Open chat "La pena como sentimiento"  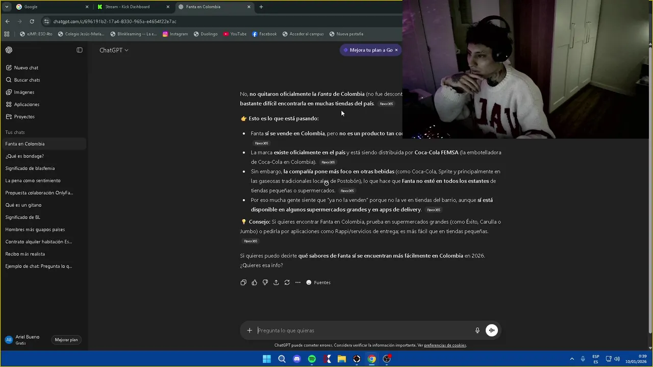(x=43, y=180)
